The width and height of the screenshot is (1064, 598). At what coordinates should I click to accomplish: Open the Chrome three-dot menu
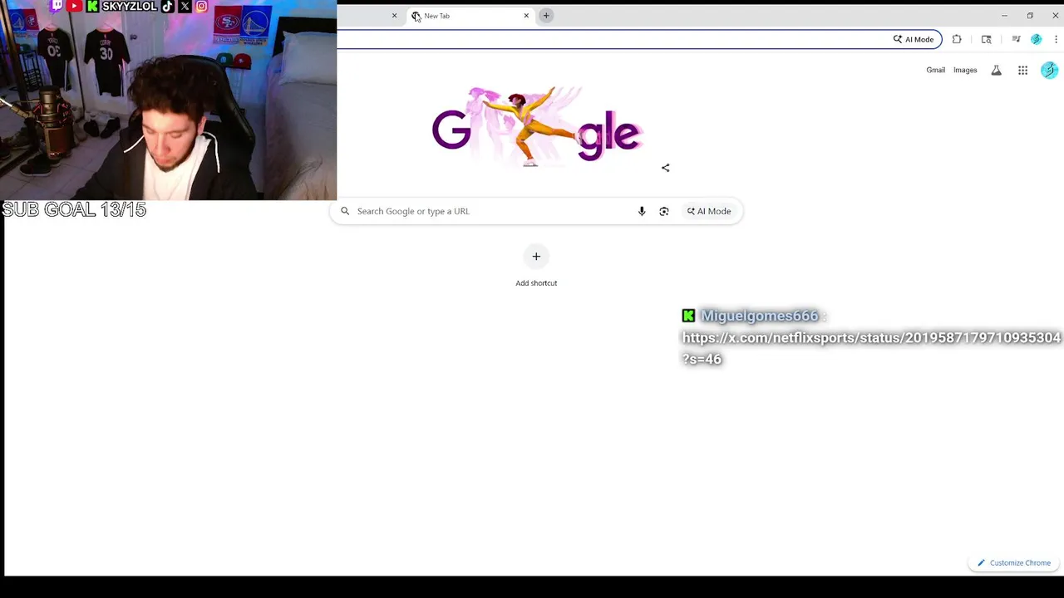[1056, 39]
